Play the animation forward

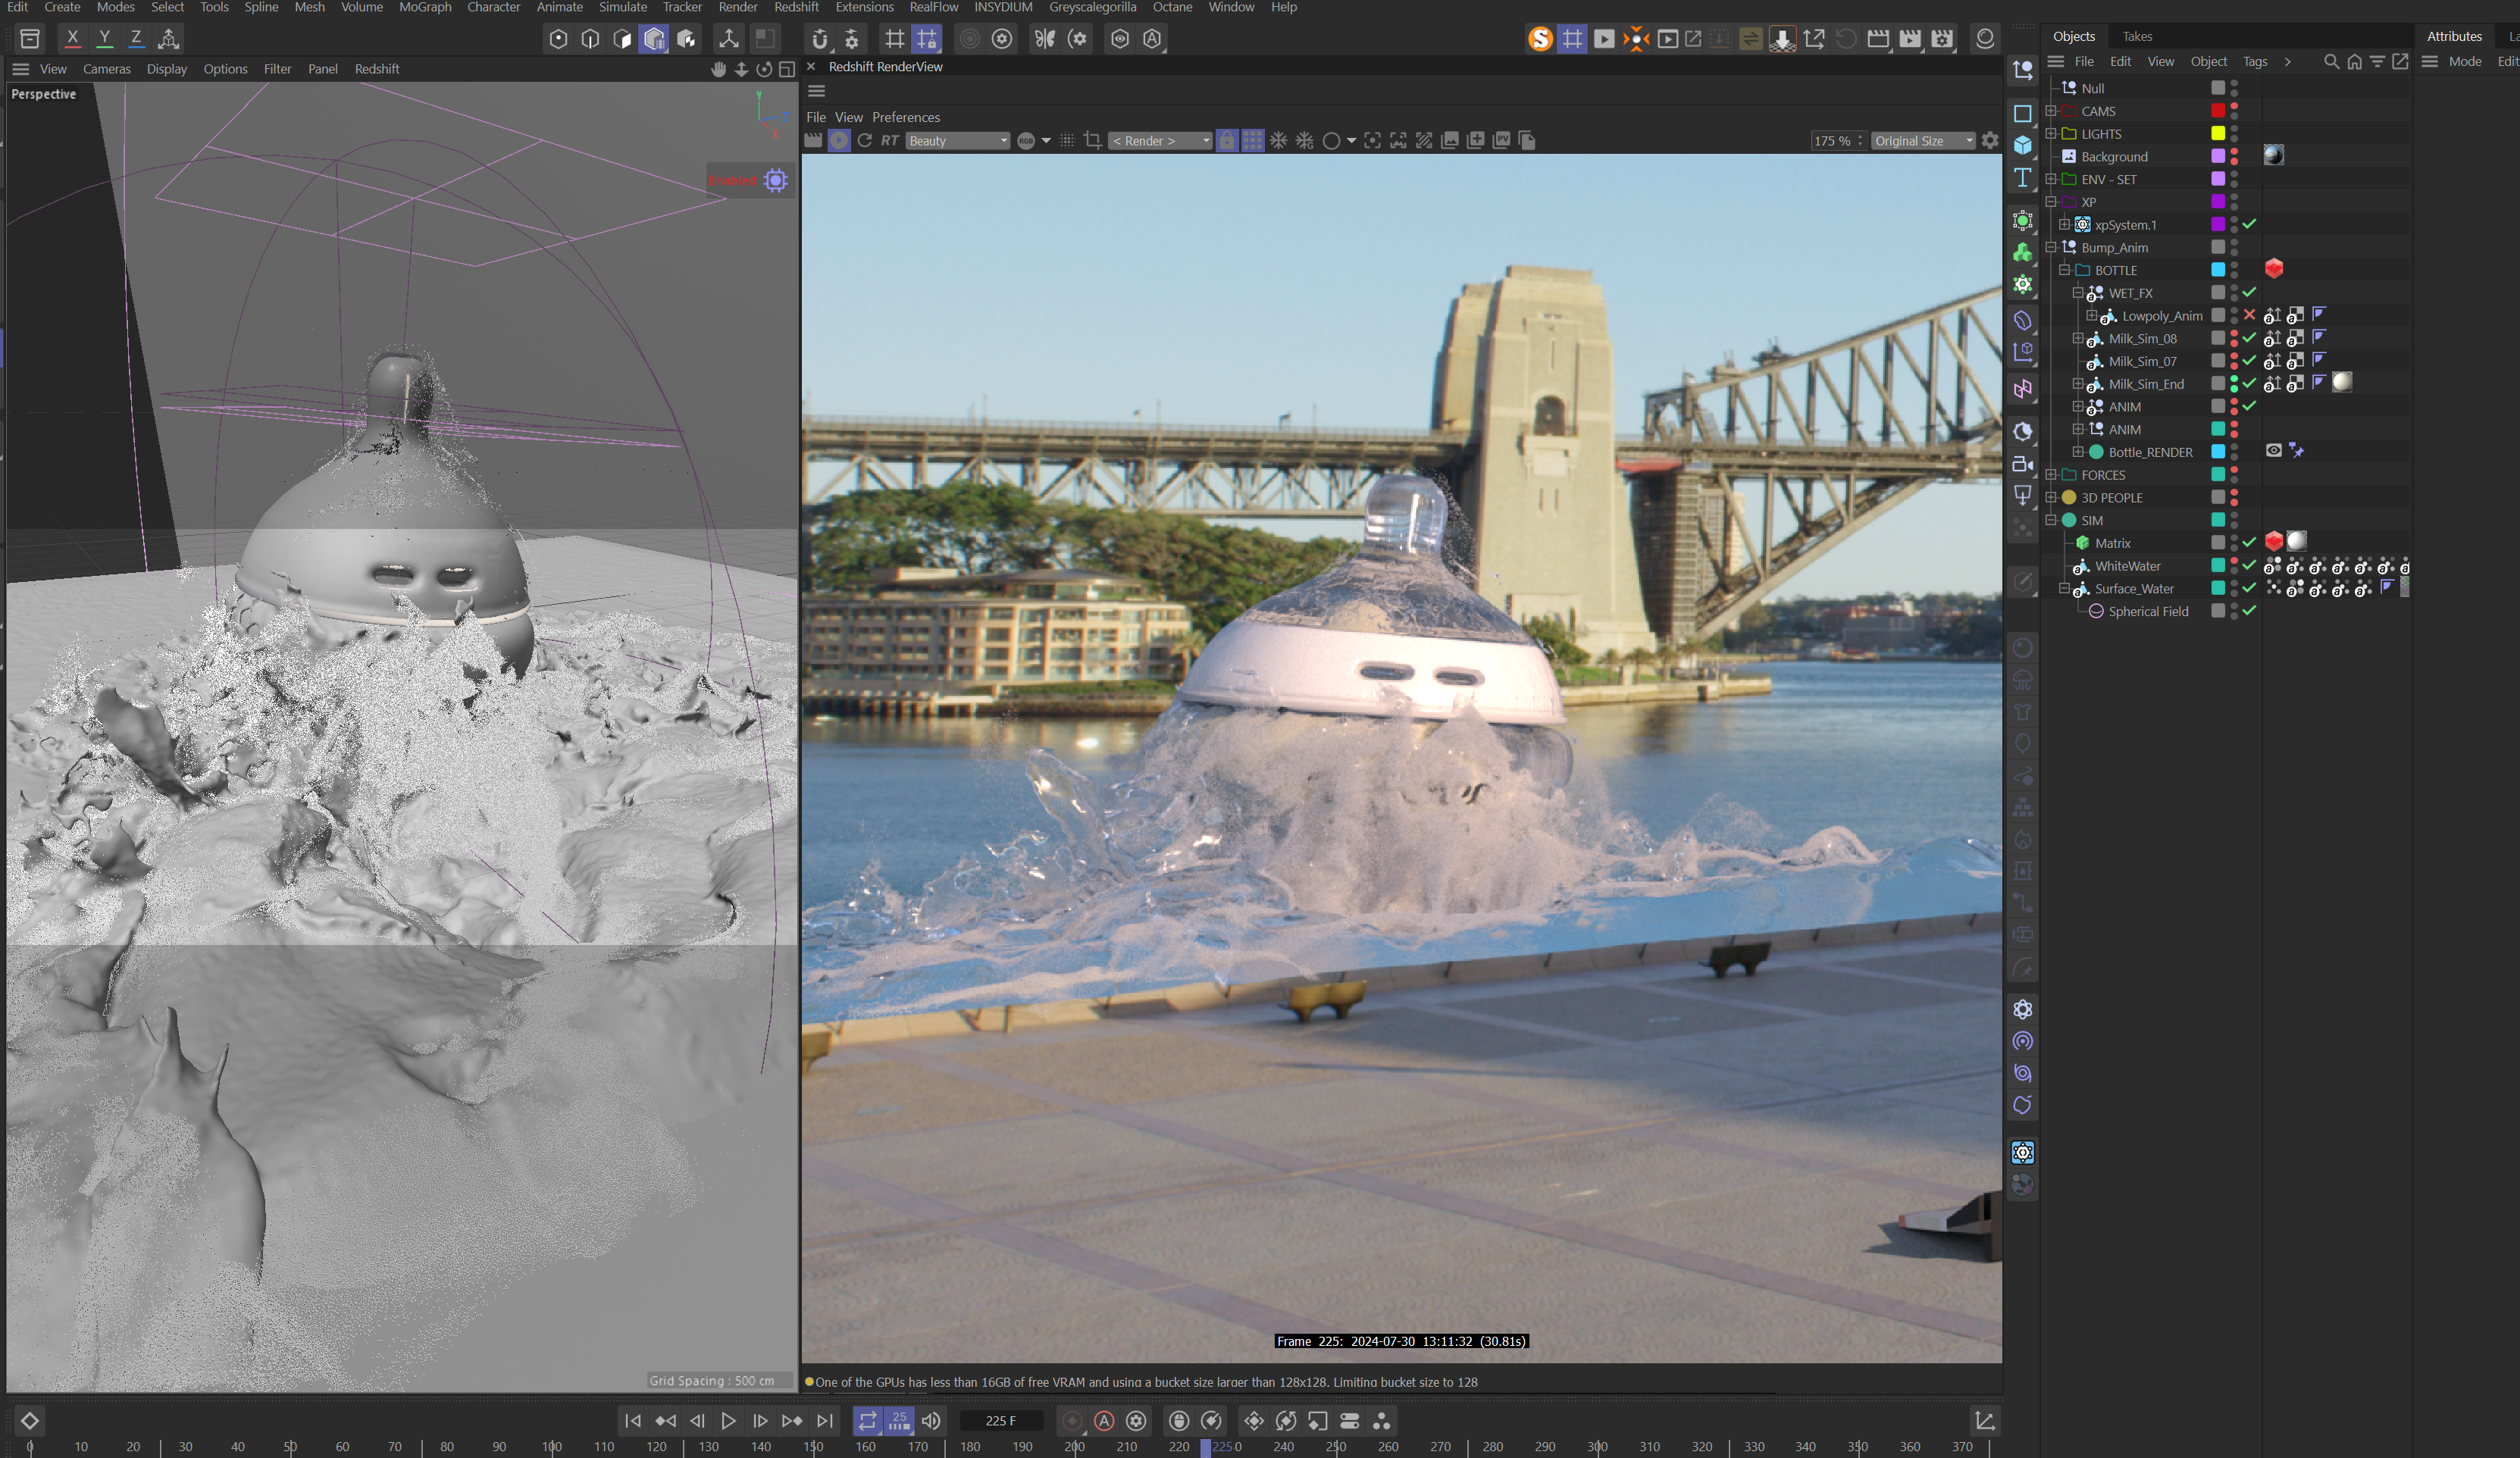(728, 1420)
